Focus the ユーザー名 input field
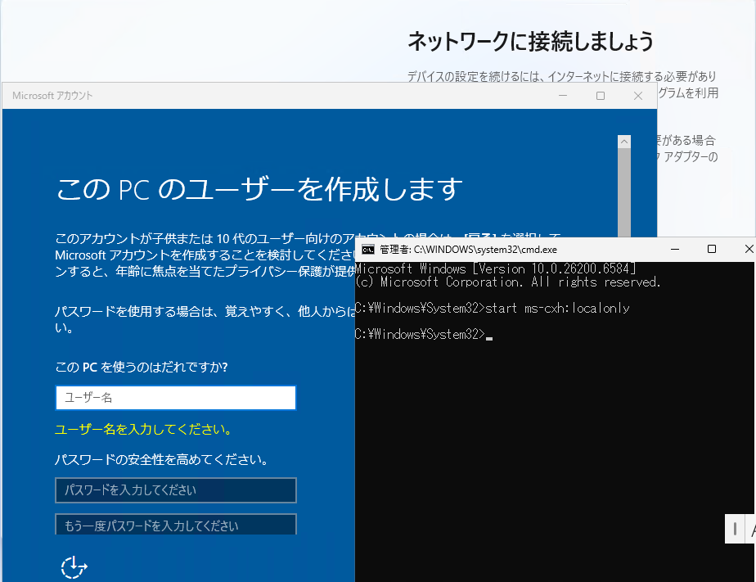 click(x=175, y=398)
